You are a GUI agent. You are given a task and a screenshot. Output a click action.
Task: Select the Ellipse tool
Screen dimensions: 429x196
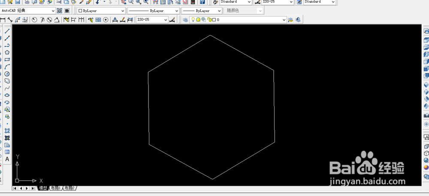pyautogui.click(x=7, y=95)
